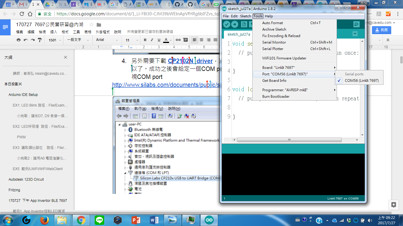Open the Arduino File menu
The width and height of the screenshot is (403, 226).
click(226, 16)
